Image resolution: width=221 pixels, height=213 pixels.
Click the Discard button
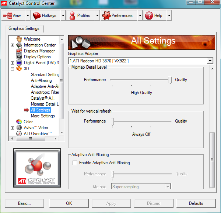pyautogui.click(x=154, y=203)
